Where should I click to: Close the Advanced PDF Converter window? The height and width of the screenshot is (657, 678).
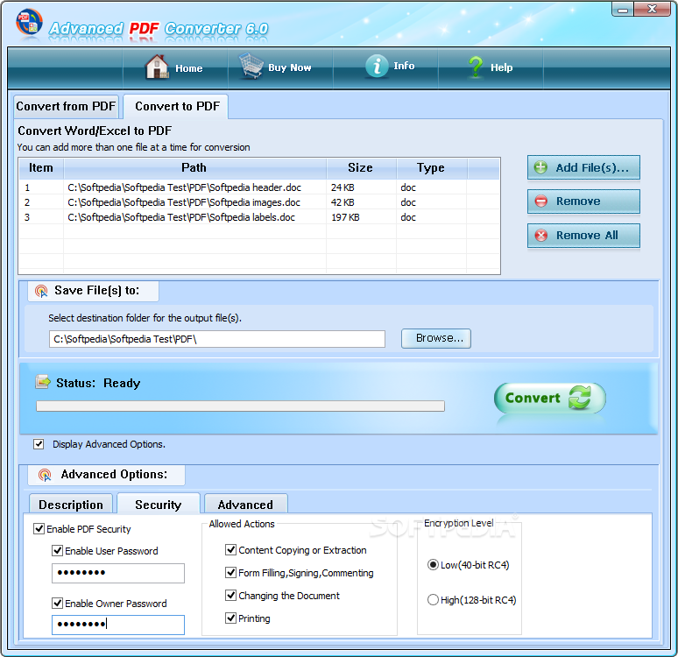653,9
